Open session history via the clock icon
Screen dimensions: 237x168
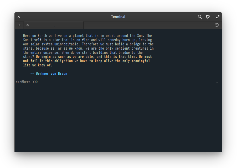point(217,25)
